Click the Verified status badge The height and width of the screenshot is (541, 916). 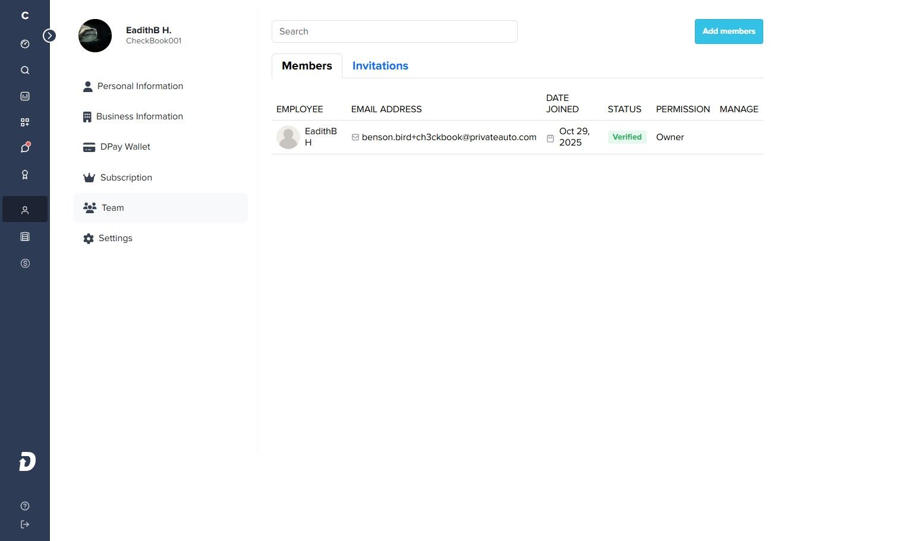tap(627, 137)
